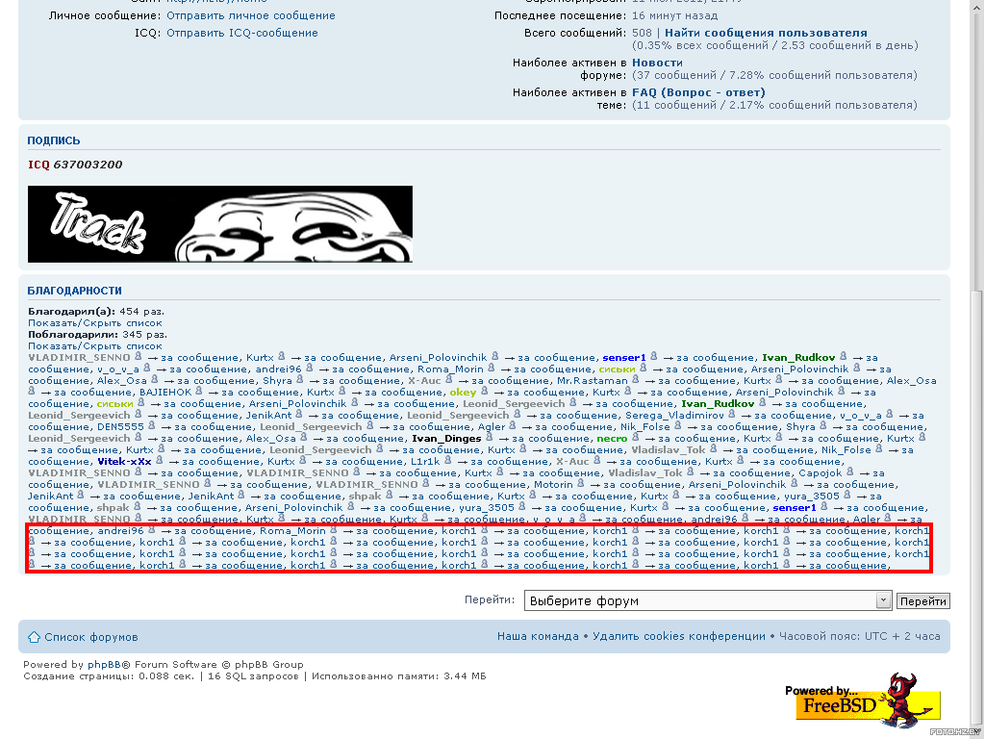Viewport: 985px width, 739px height.
Task: Click the profile icon next to necro
Action: (636, 438)
